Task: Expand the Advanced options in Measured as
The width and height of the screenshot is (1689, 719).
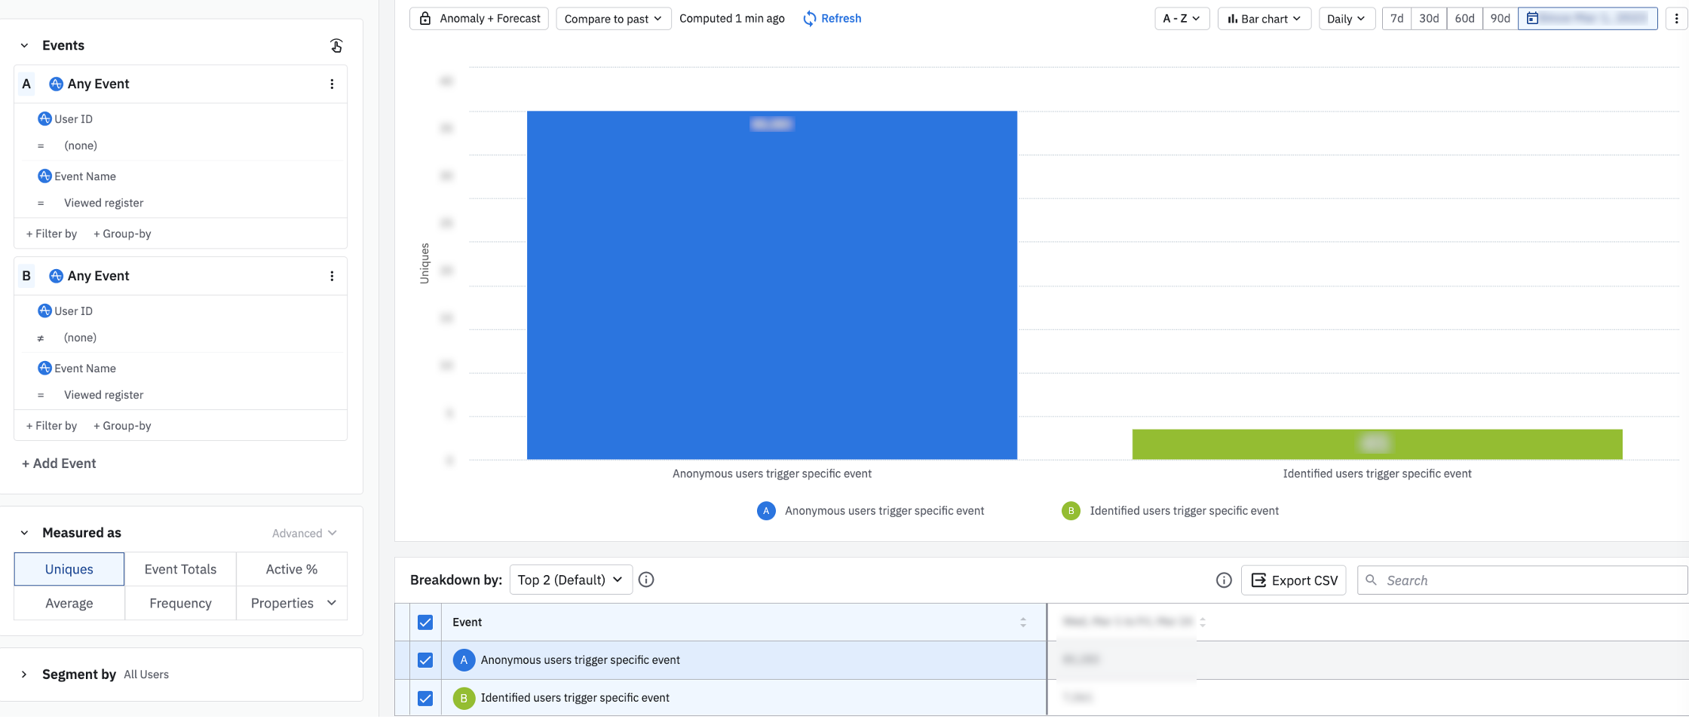Action: 304,533
